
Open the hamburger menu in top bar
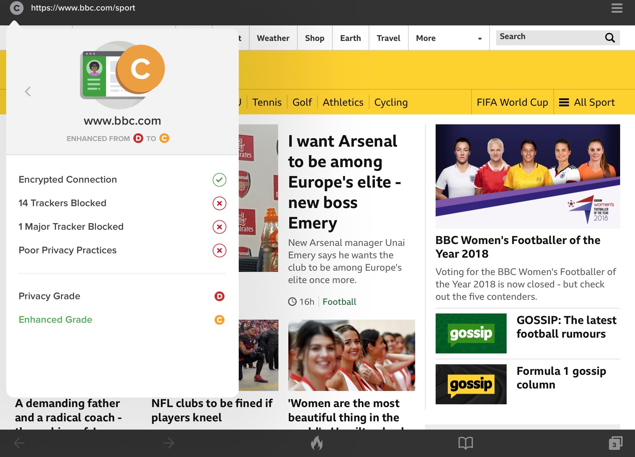click(617, 8)
